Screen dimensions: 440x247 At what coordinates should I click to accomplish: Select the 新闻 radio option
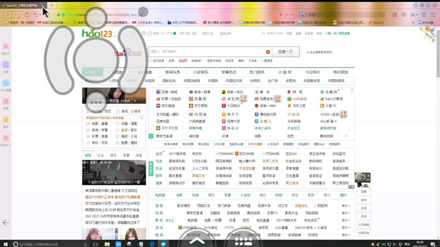[87, 129]
